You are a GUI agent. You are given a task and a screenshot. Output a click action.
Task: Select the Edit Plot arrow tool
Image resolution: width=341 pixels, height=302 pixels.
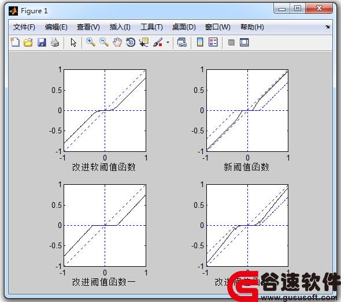(x=73, y=42)
